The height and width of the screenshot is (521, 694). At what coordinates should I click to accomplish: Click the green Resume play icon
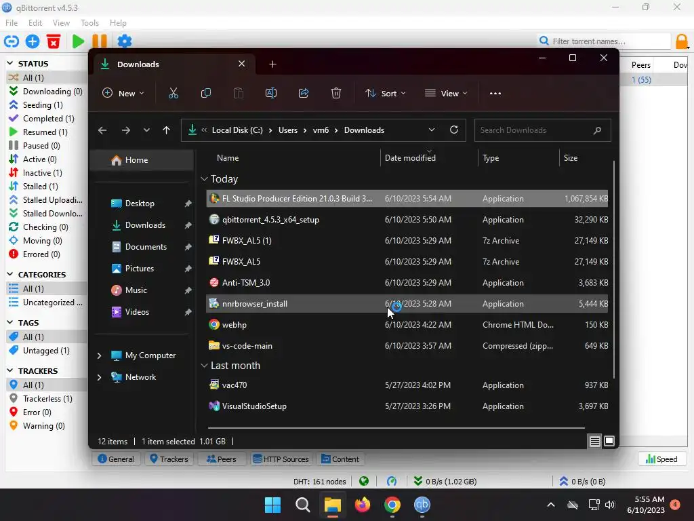coord(78,41)
